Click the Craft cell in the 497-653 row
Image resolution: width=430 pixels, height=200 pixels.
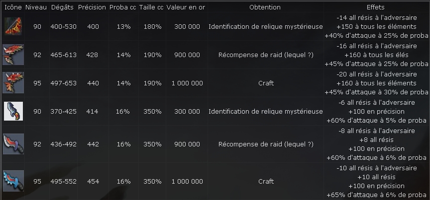coord(266,83)
